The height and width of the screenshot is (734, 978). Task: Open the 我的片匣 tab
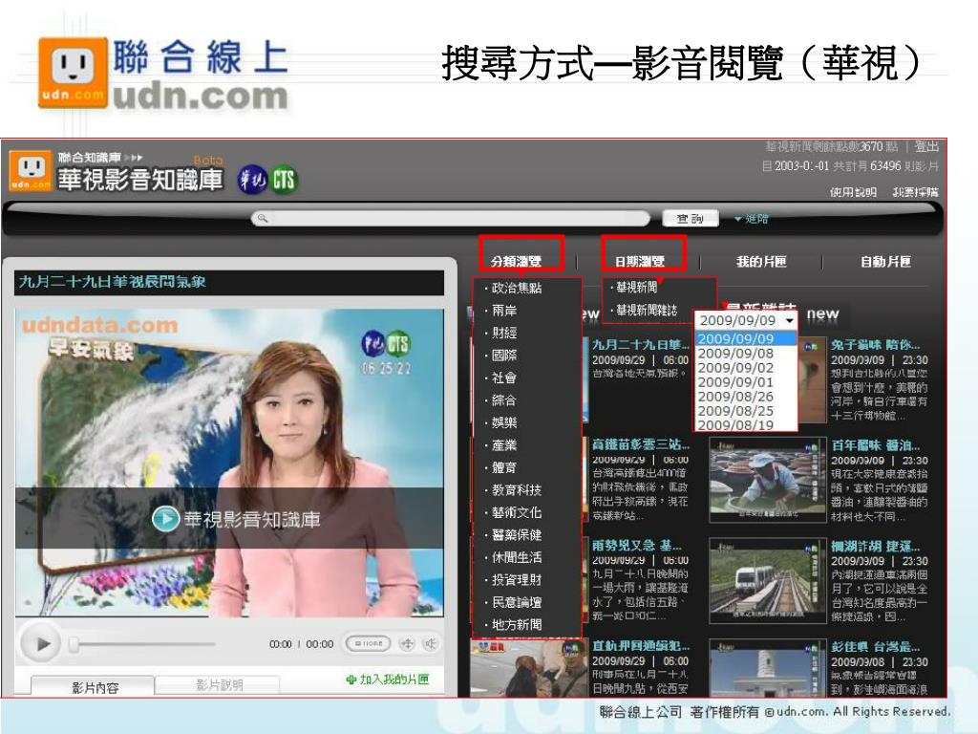[761, 262]
